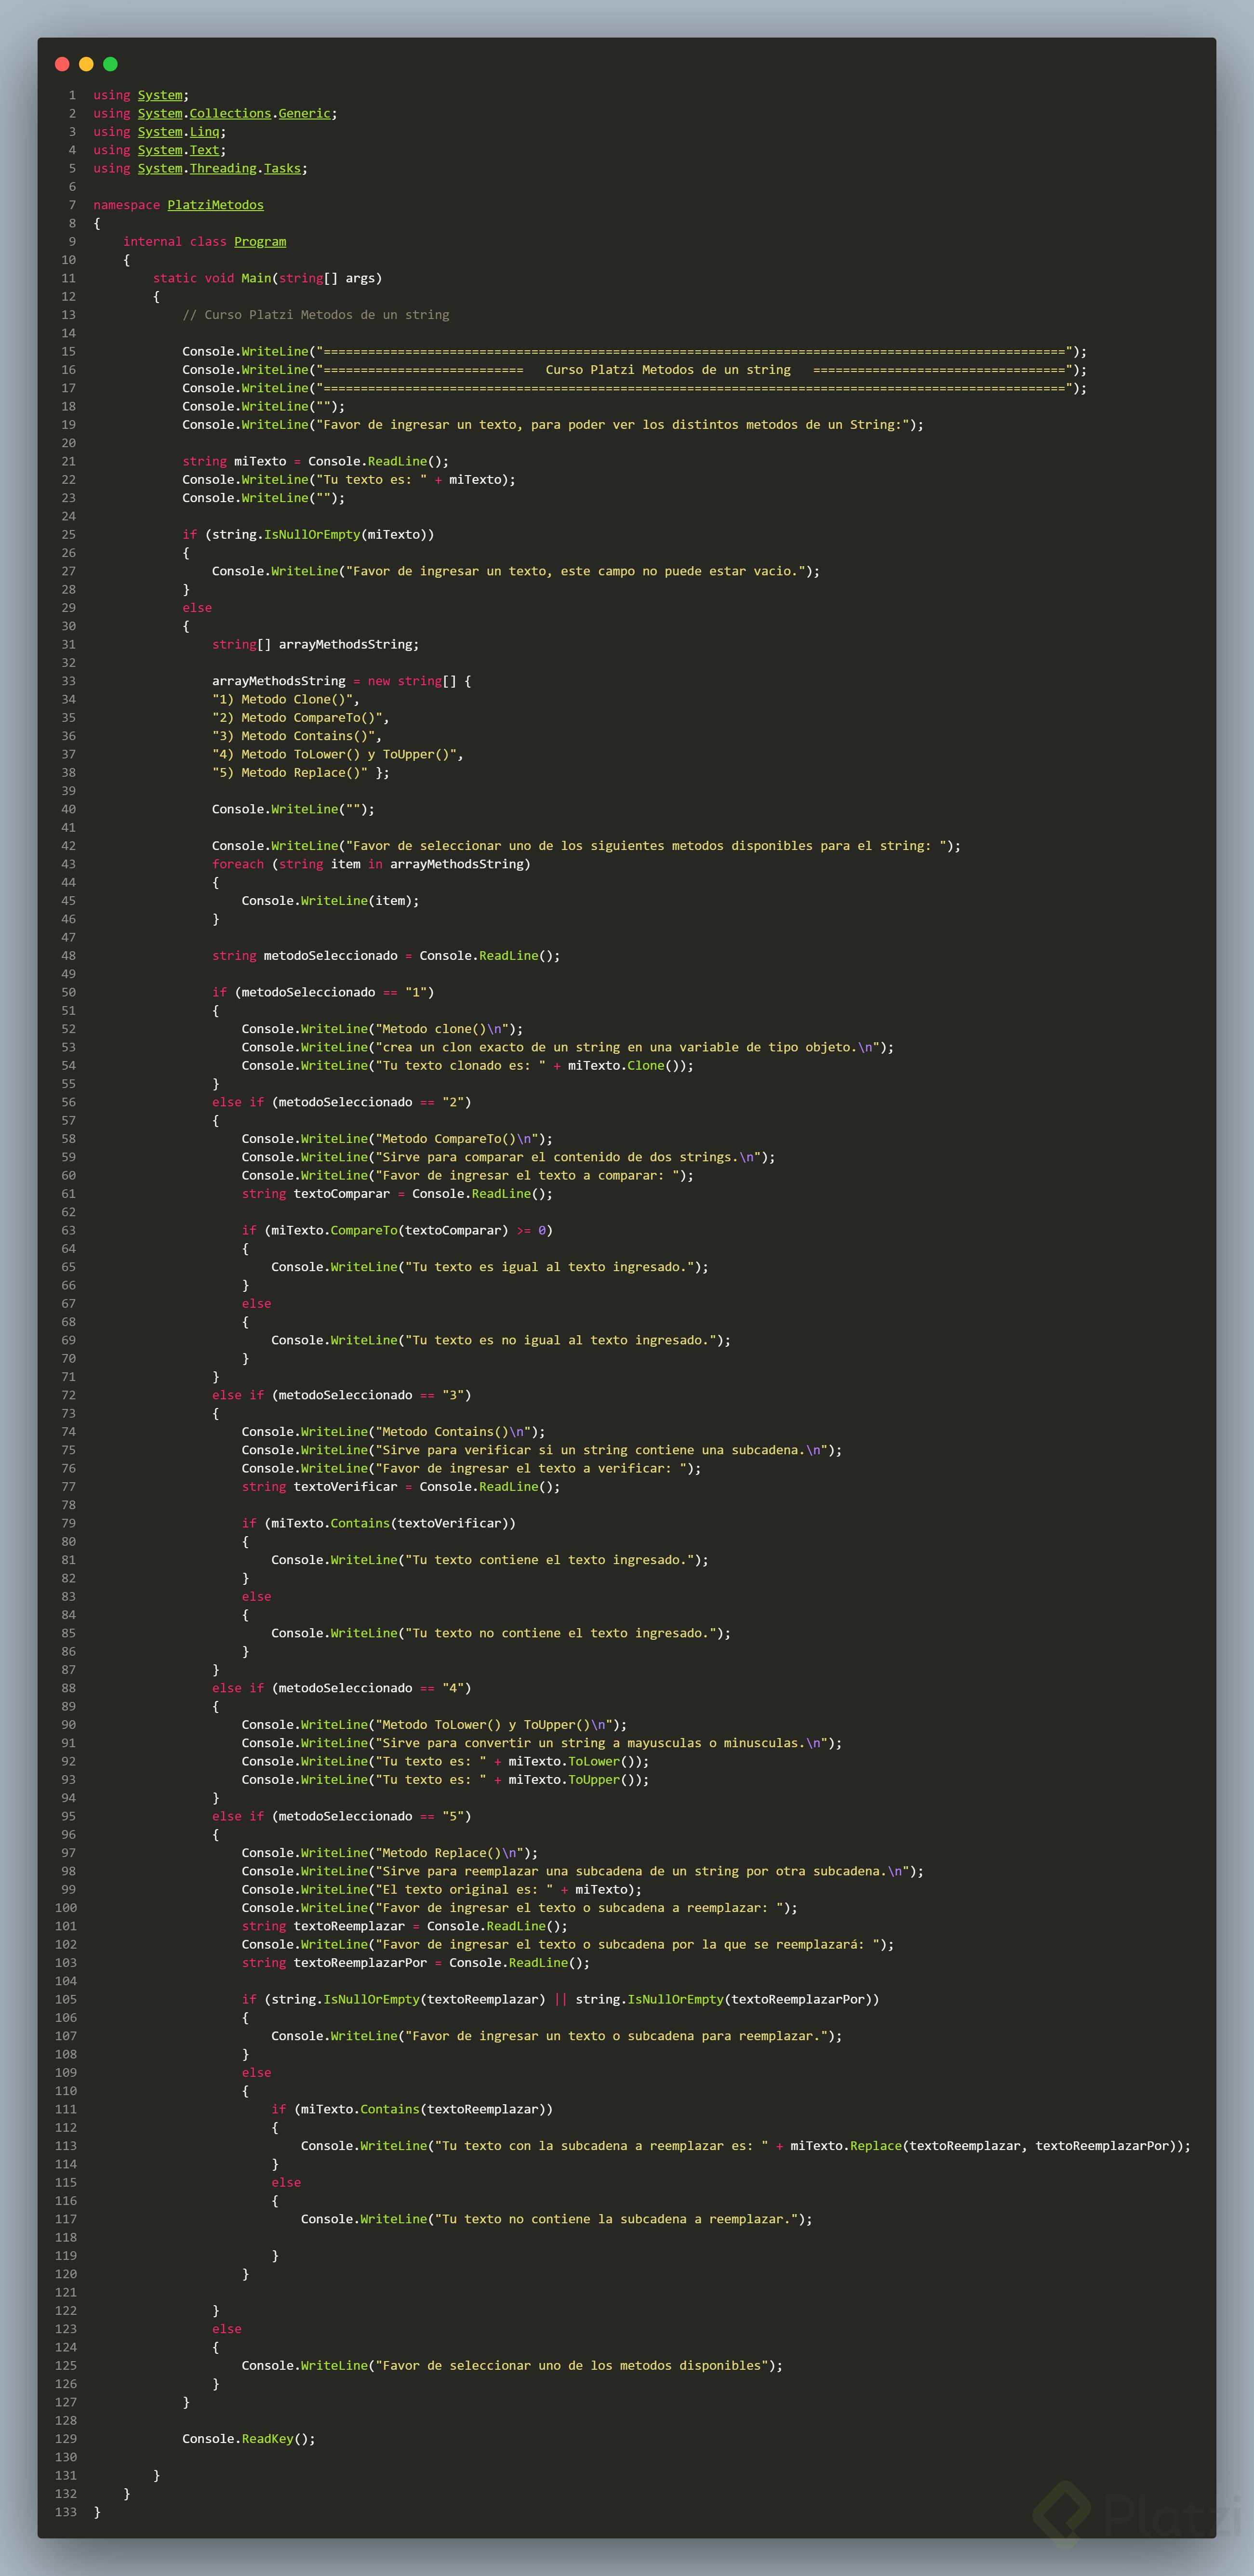This screenshot has height=2576, width=1254.
Task: Click 'static void Main(string[] args)'
Action: (268, 278)
